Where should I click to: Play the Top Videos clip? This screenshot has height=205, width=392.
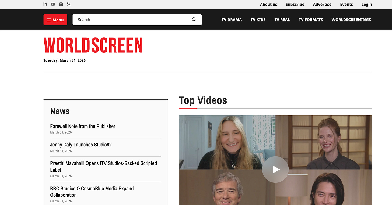(x=275, y=170)
